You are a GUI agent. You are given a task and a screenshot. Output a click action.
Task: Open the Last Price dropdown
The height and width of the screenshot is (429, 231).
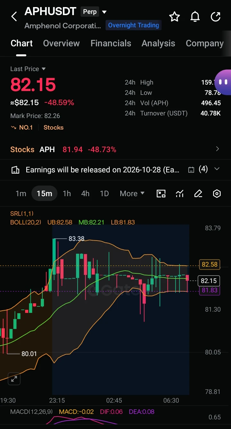tap(28, 69)
